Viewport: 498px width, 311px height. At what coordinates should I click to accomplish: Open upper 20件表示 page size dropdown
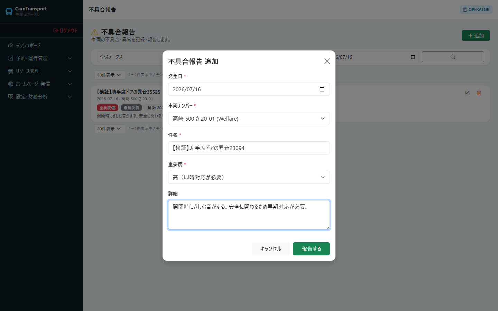(x=109, y=75)
